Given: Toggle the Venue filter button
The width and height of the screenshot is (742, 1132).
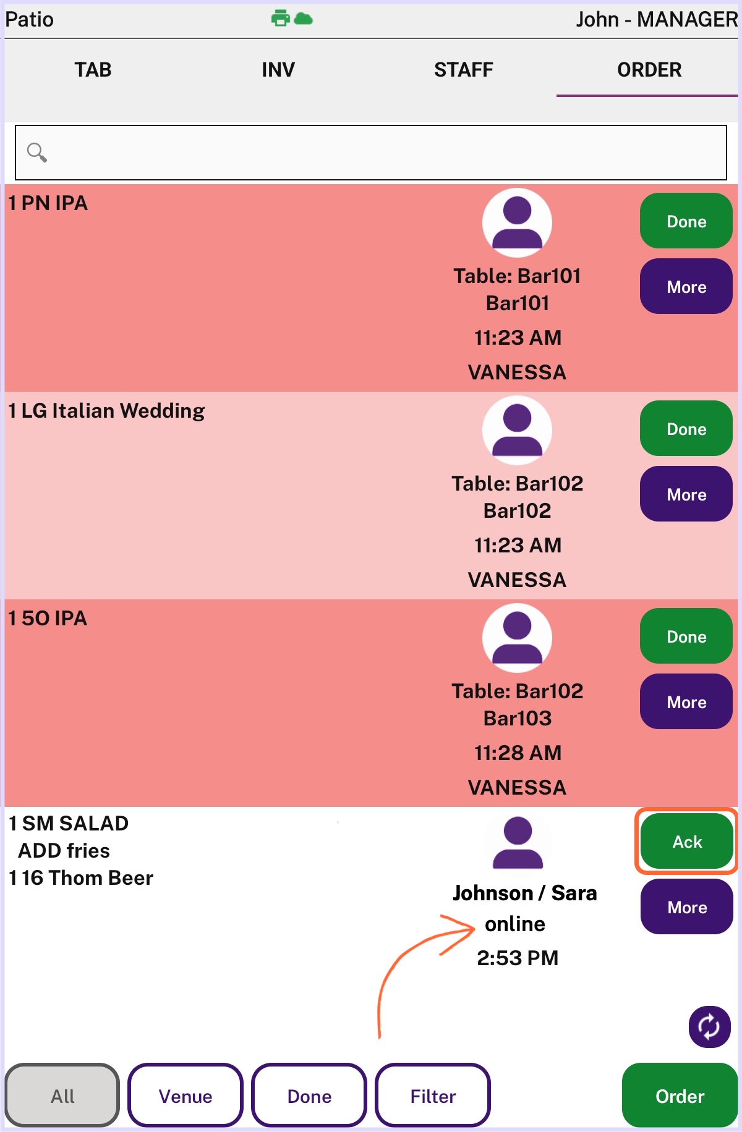Looking at the screenshot, I should (185, 1096).
